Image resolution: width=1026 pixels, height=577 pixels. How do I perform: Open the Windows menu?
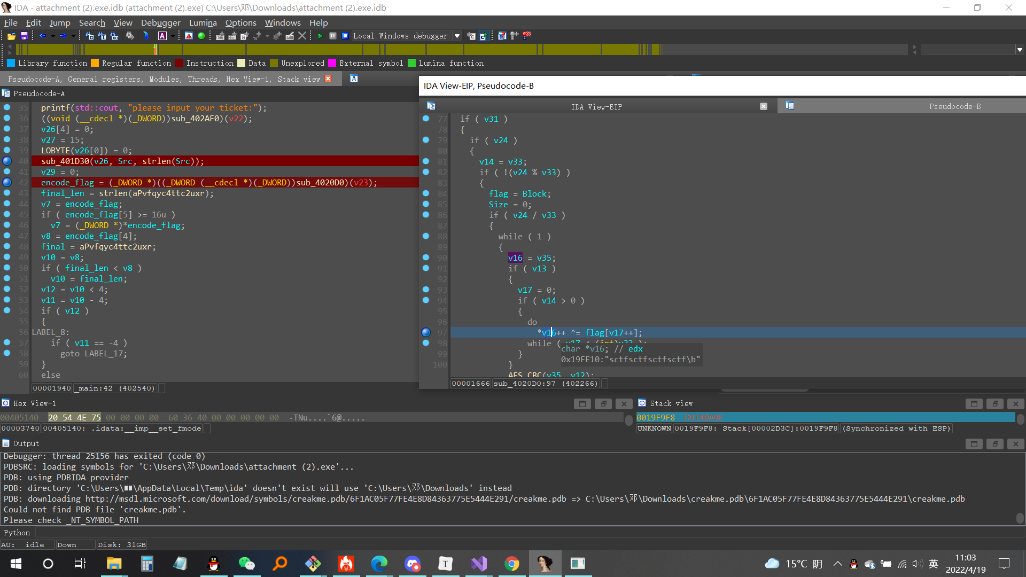[x=283, y=22]
